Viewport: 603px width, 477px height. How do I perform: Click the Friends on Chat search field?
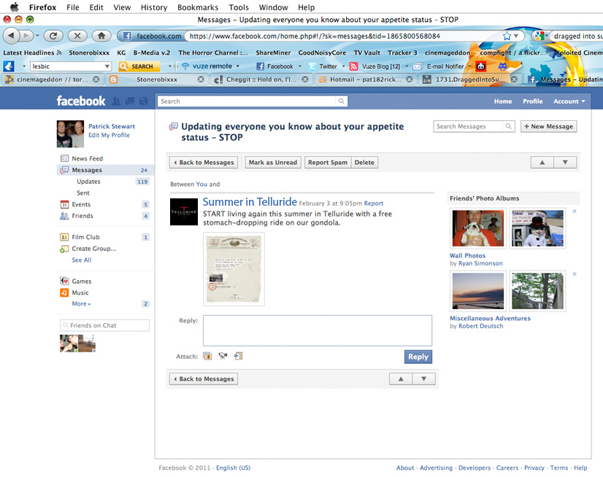point(104,325)
